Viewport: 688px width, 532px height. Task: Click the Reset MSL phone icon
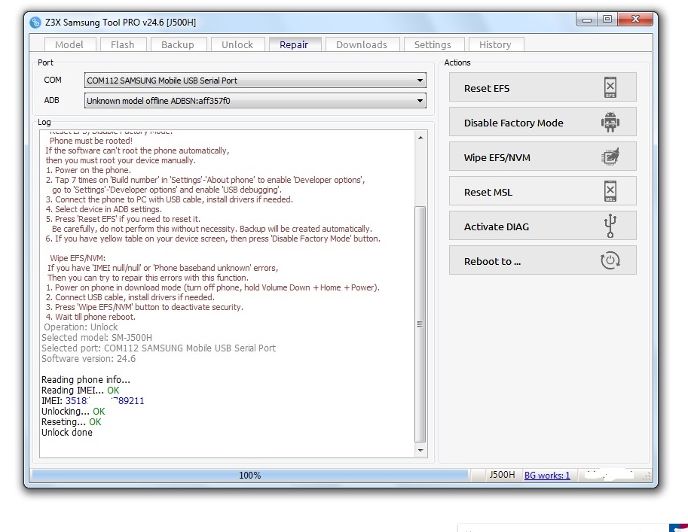click(610, 191)
